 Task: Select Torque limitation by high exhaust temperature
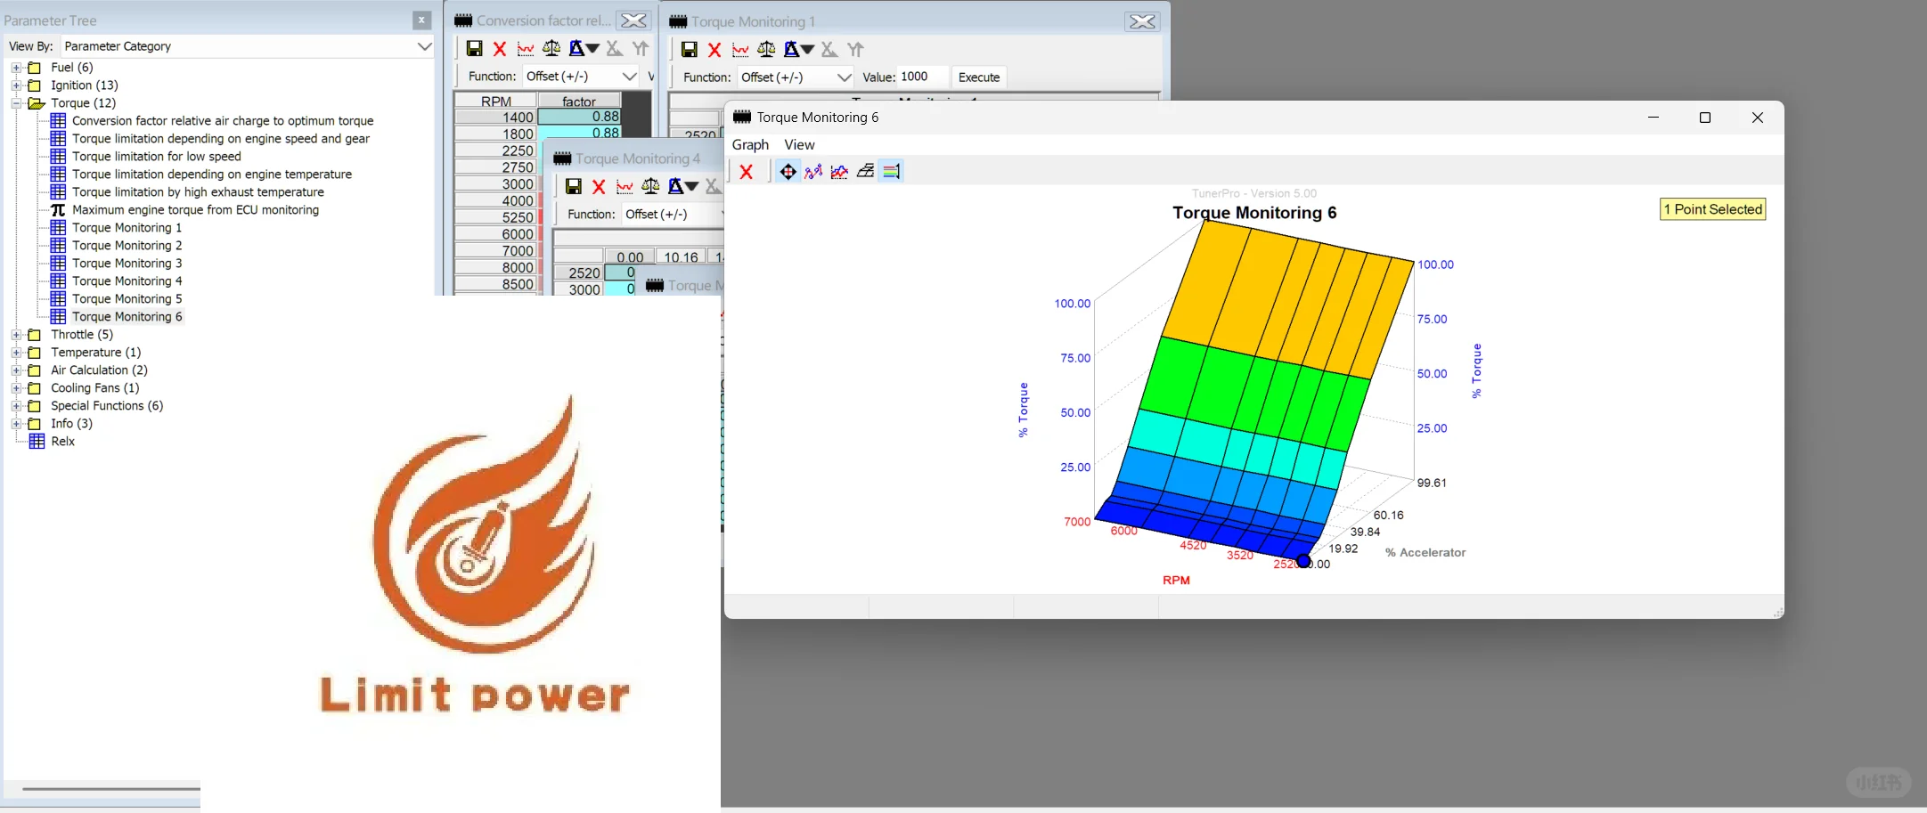(198, 192)
